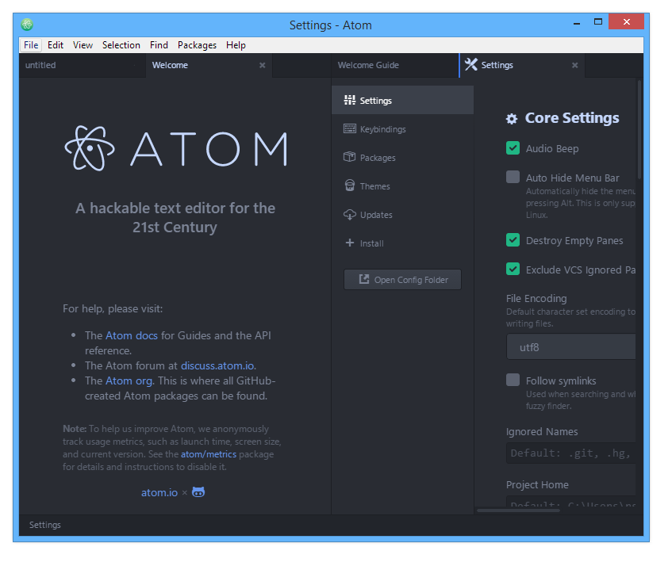Click the gear icon beside Core Settings
672x566 pixels.
[512, 117]
